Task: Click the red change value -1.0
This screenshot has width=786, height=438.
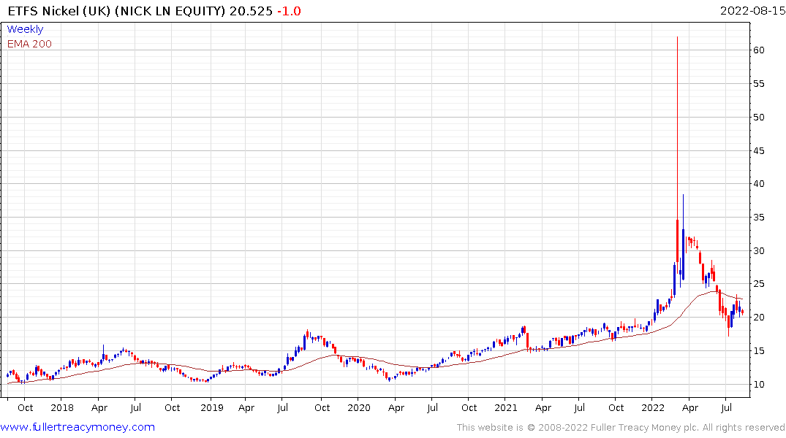Action: [289, 11]
